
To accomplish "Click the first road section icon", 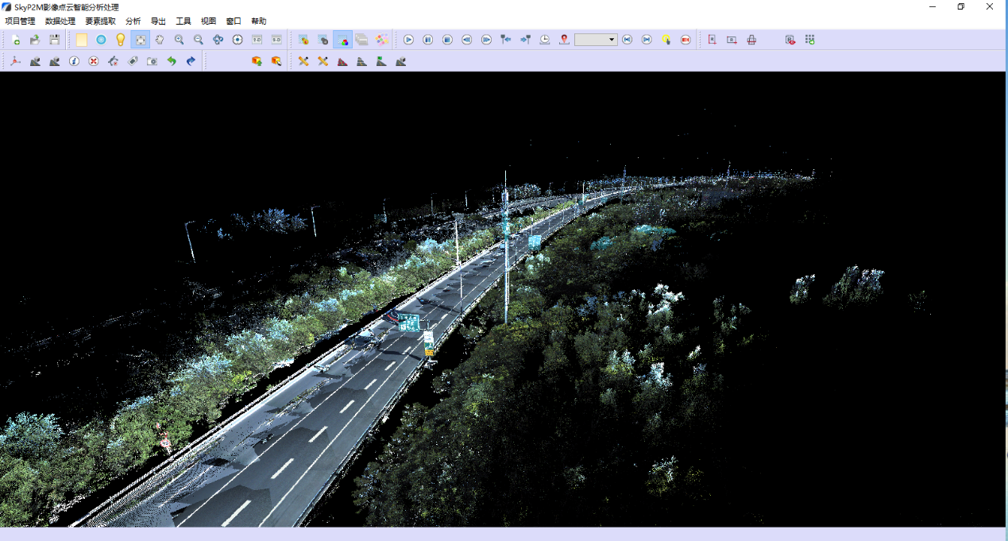I will pyautogui.click(x=35, y=61).
